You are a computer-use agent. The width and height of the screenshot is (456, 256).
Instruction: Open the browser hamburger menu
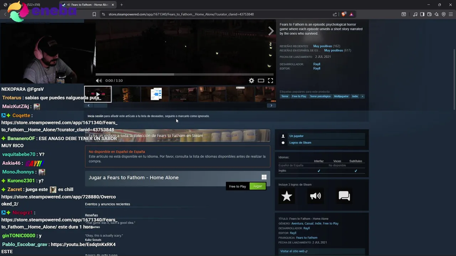click(451, 14)
